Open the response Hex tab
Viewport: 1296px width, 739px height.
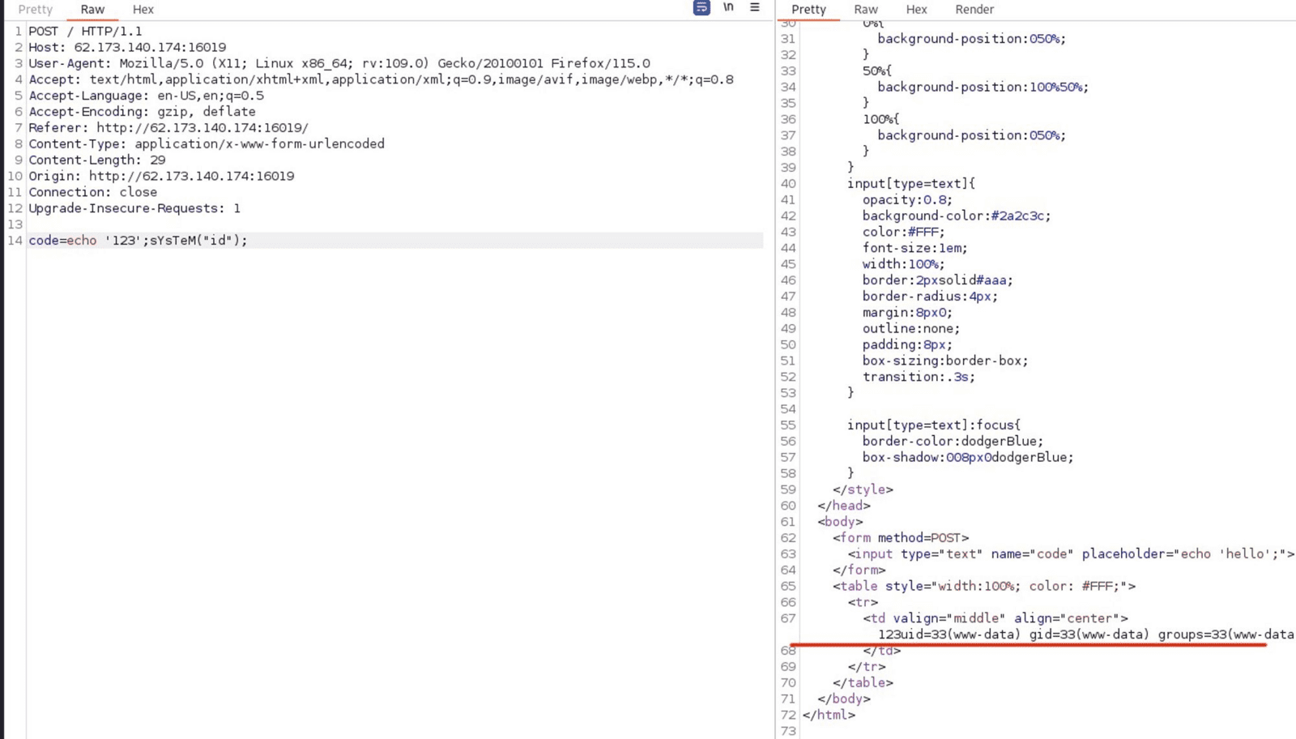[x=917, y=10]
